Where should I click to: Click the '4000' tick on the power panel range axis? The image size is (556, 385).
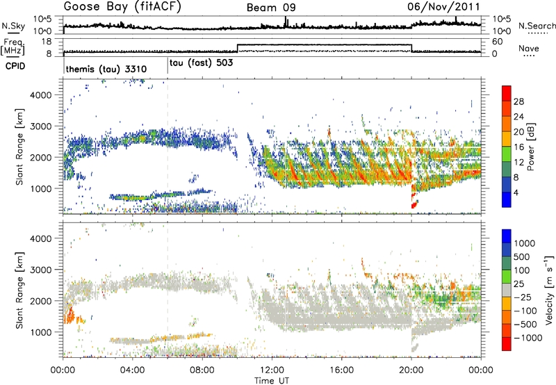(x=40, y=95)
